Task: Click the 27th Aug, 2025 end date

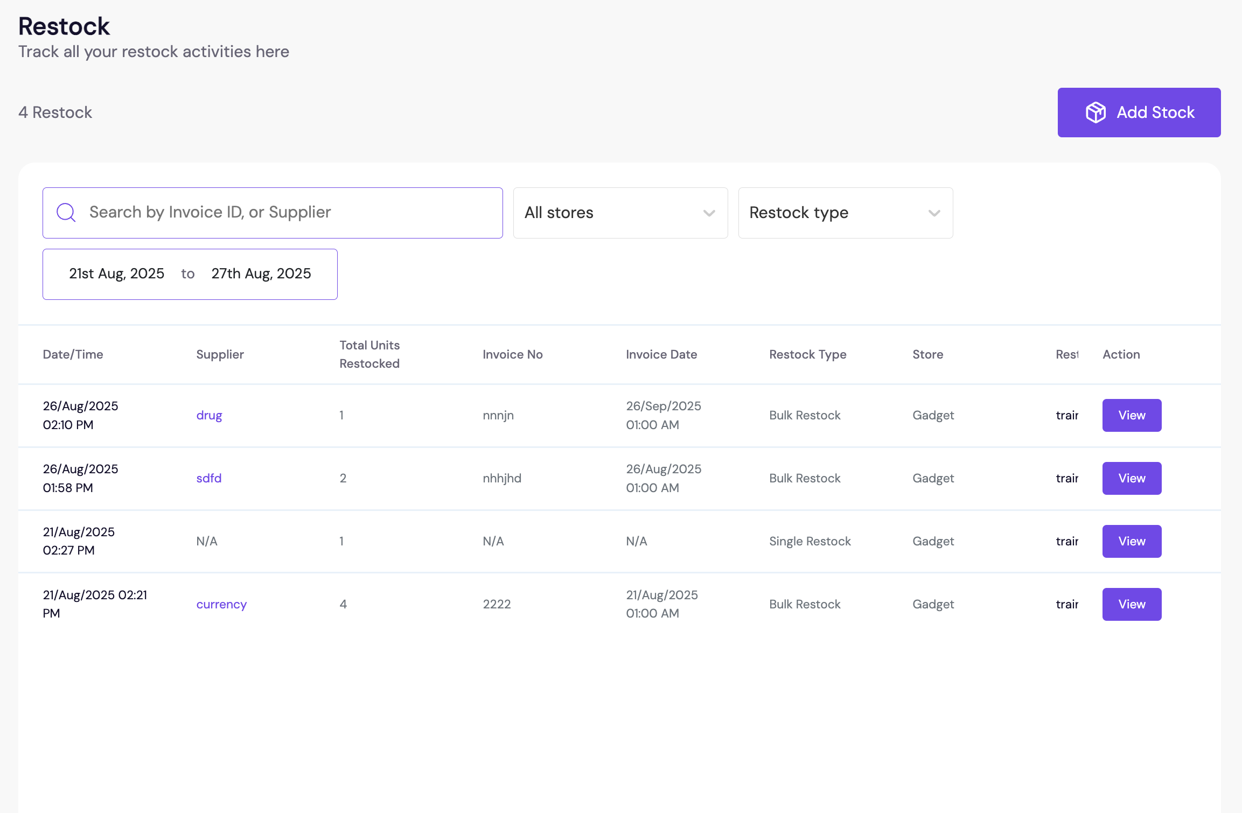Action: 261,274
